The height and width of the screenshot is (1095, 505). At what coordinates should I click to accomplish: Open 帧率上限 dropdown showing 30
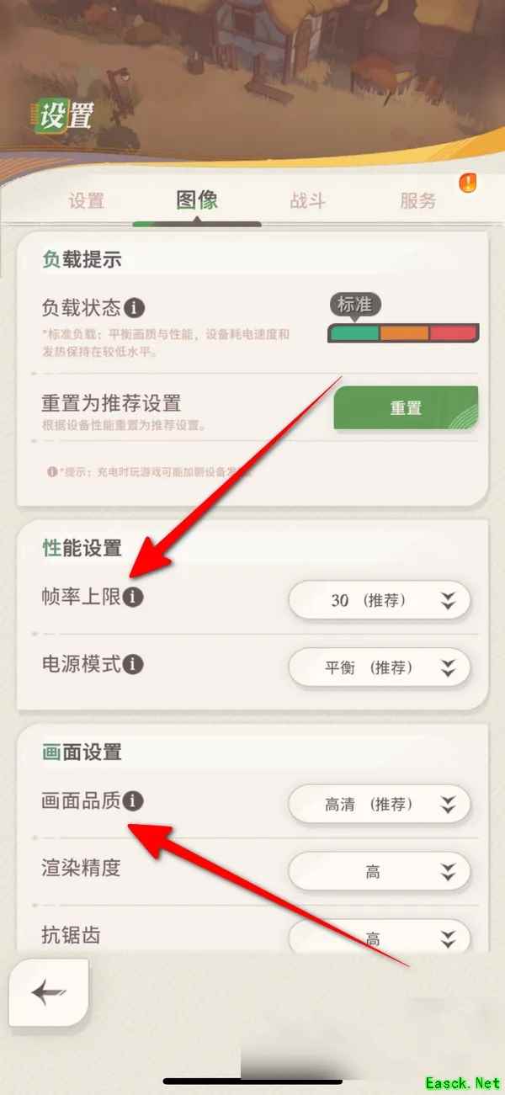pyautogui.click(x=379, y=600)
